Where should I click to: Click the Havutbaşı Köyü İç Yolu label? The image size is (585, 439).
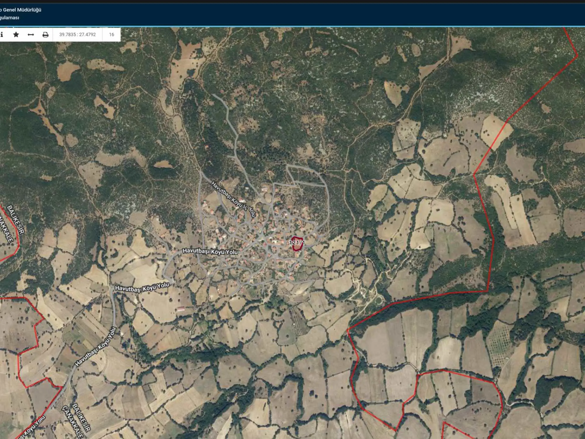click(x=234, y=199)
